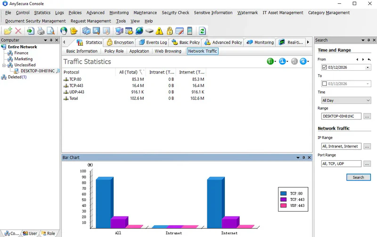The width and height of the screenshot is (377, 237).
Task: Open the From date calendar dropdown arrow
Action: click(368, 67)
